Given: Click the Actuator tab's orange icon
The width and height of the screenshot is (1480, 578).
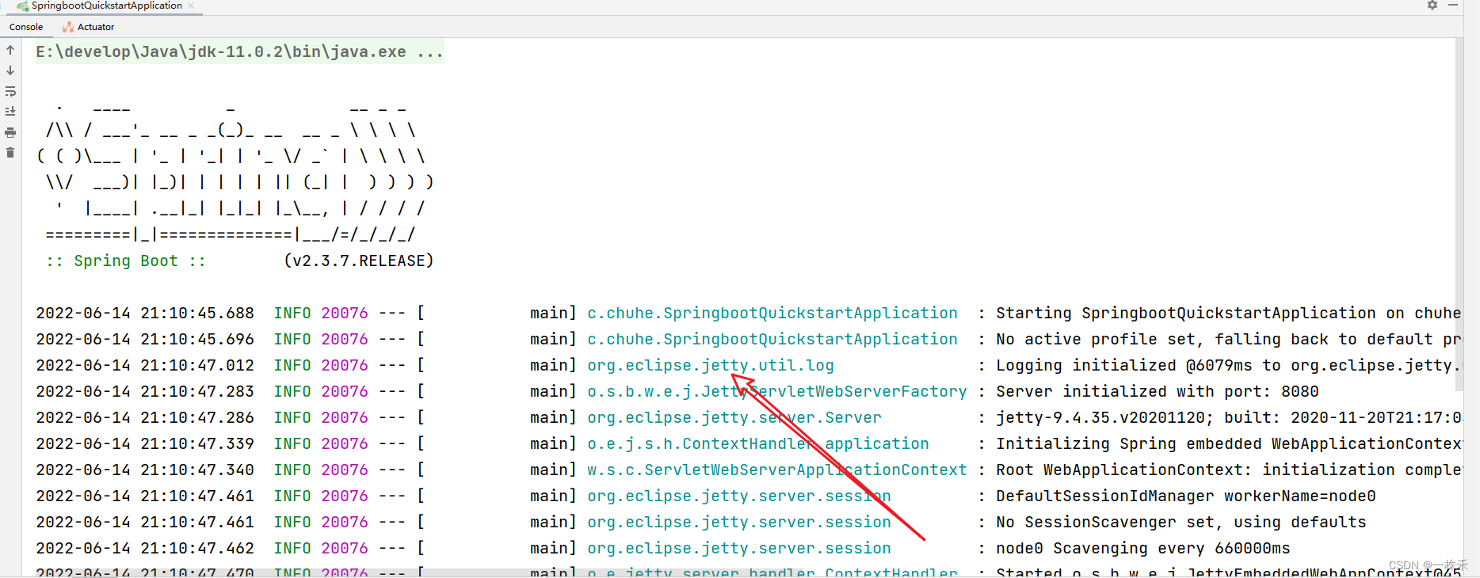Looking at the screenshot, I should [68, 27].
